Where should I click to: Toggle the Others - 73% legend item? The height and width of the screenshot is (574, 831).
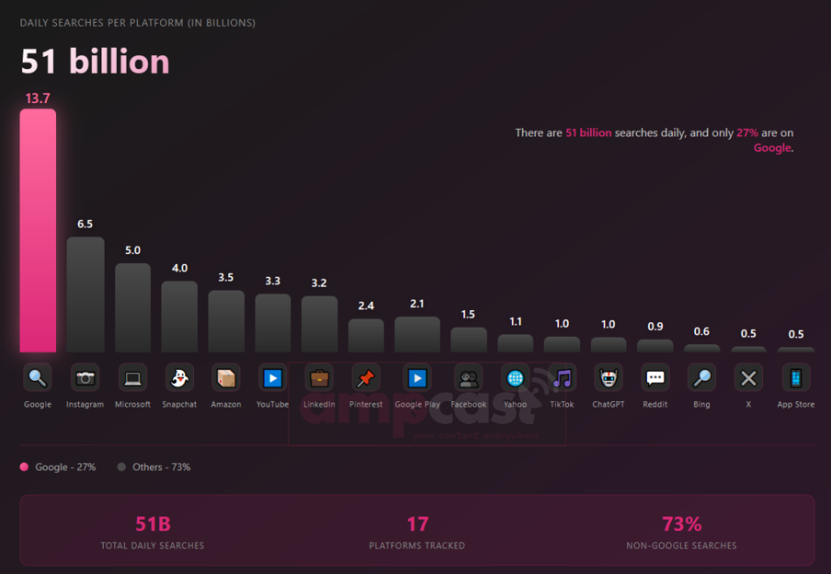point(154,467)
